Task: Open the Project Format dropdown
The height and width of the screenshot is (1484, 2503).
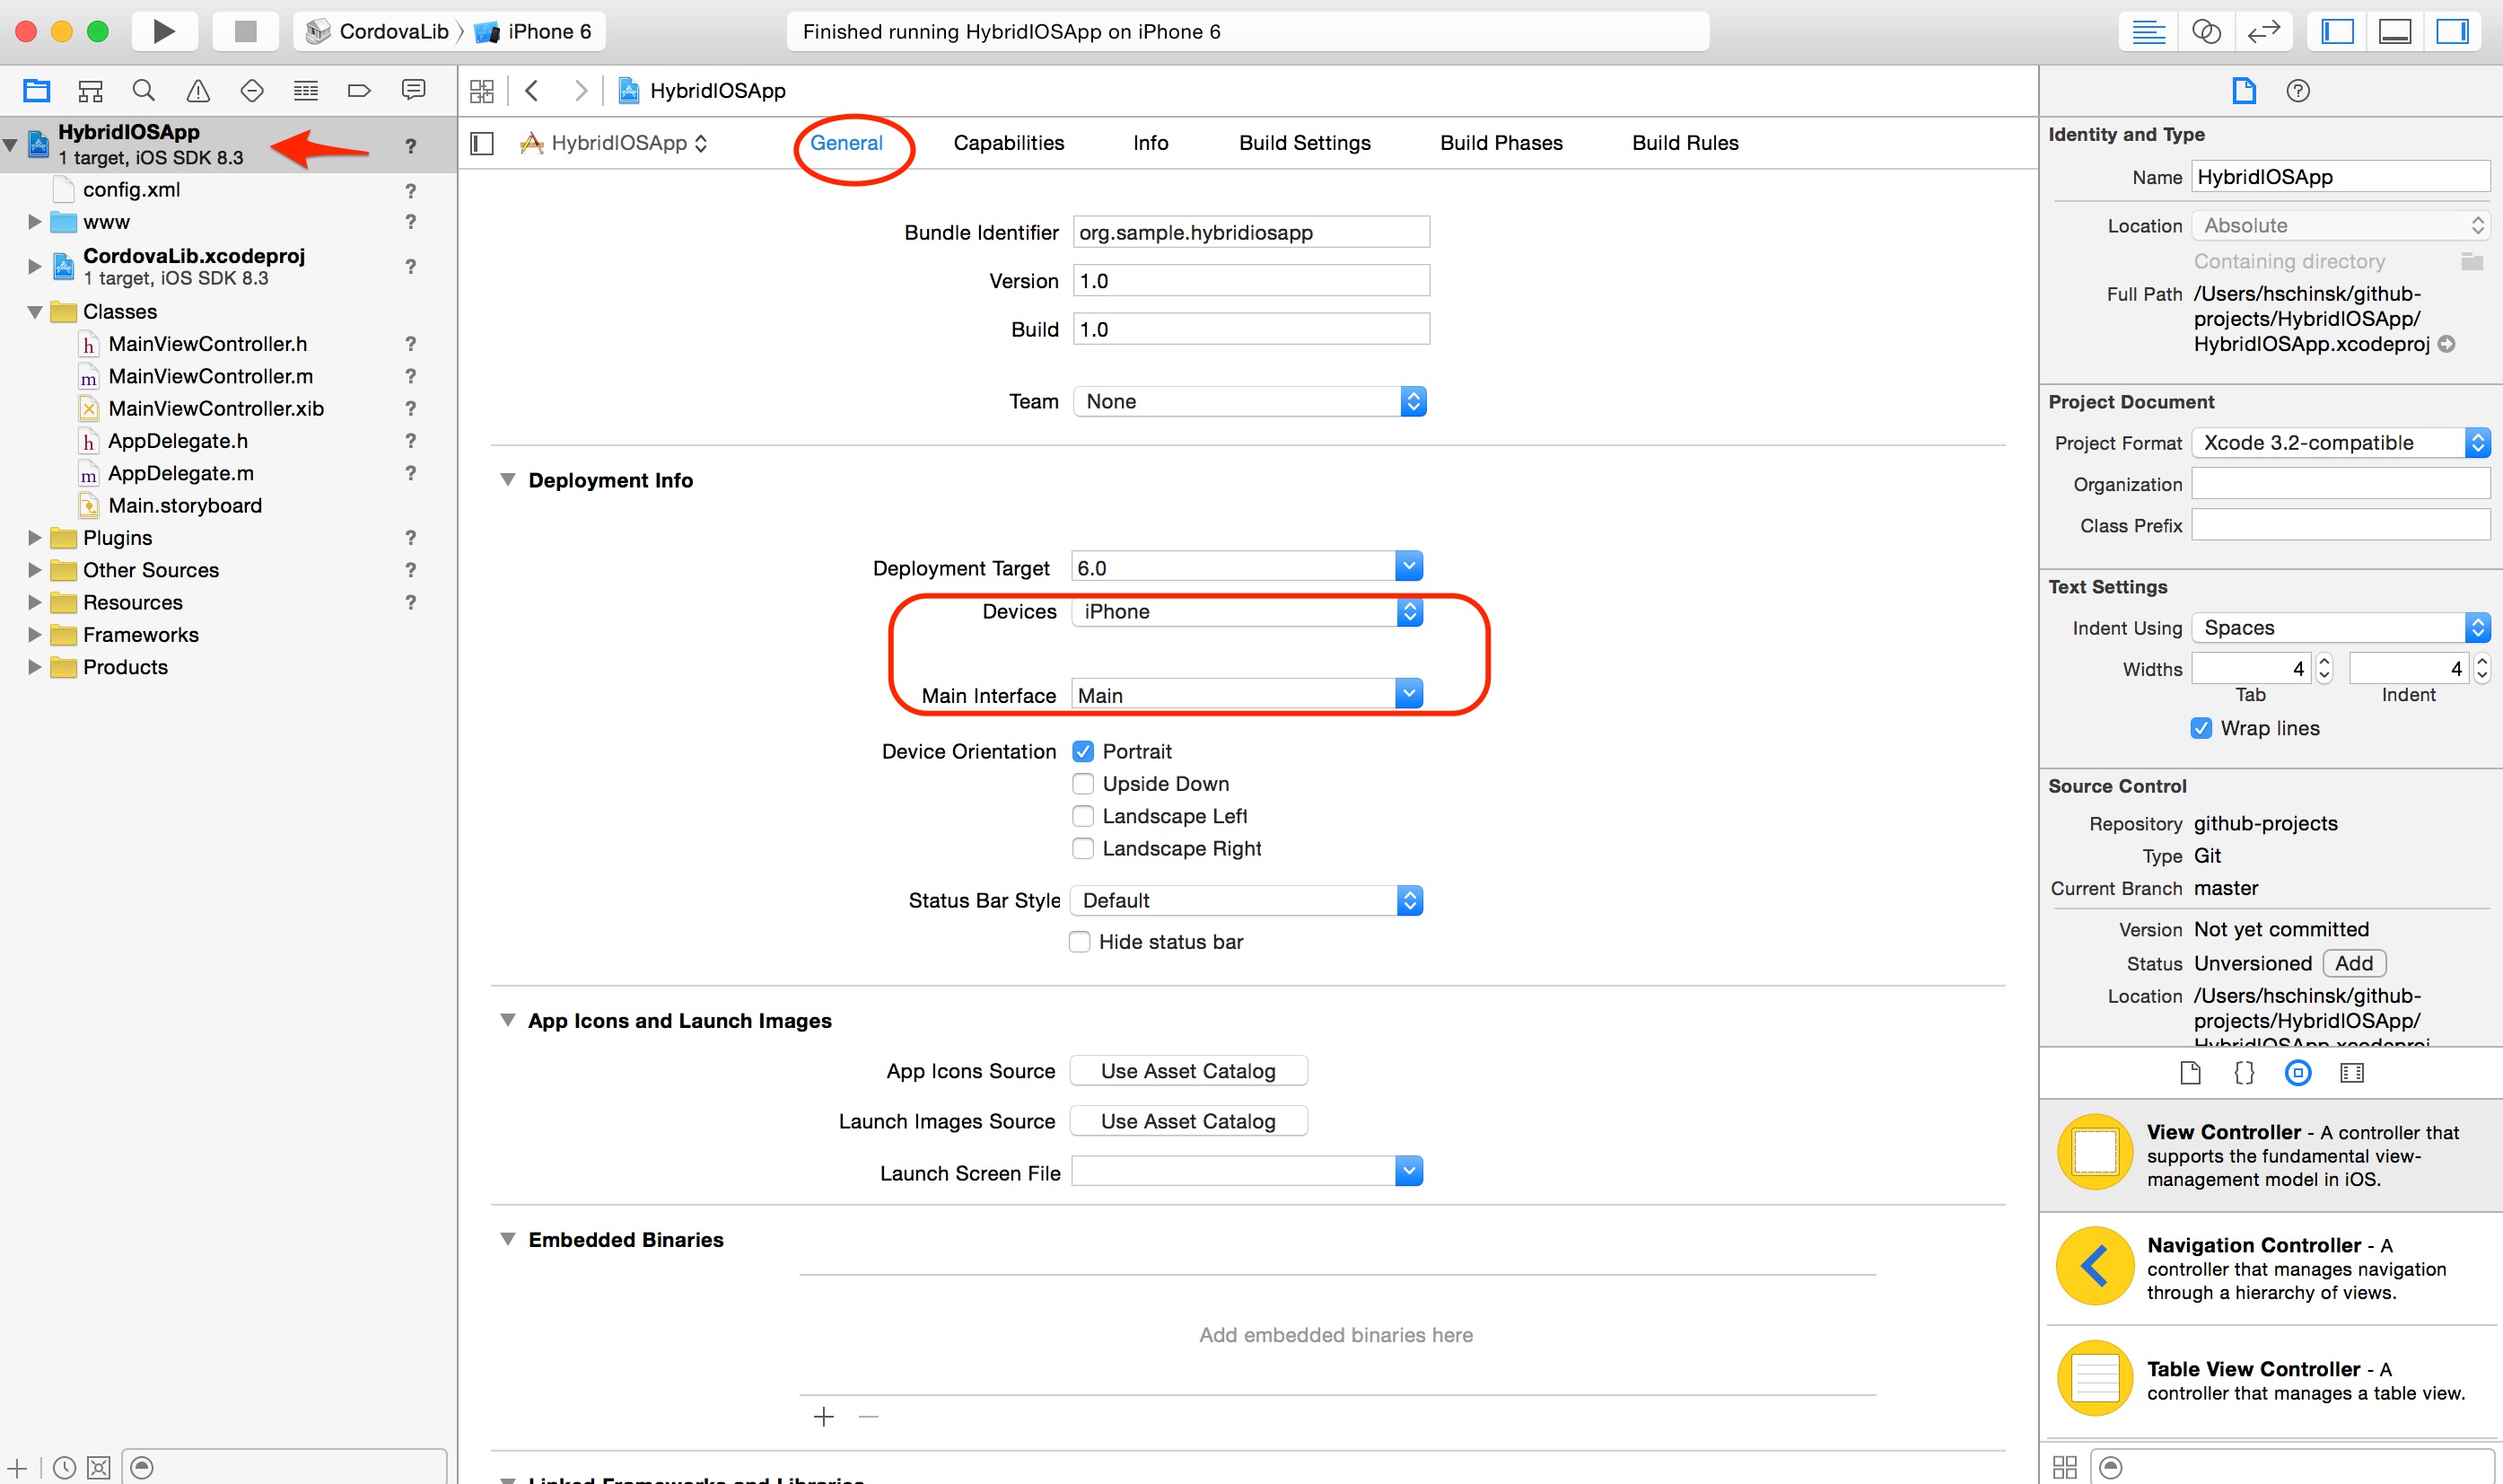Action: [2341, 442]
